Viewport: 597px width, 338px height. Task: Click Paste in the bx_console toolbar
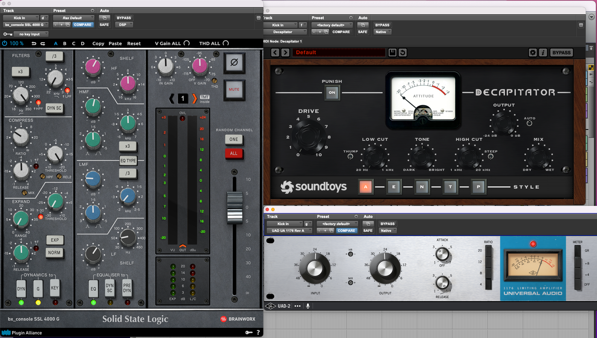click(115, 43)
